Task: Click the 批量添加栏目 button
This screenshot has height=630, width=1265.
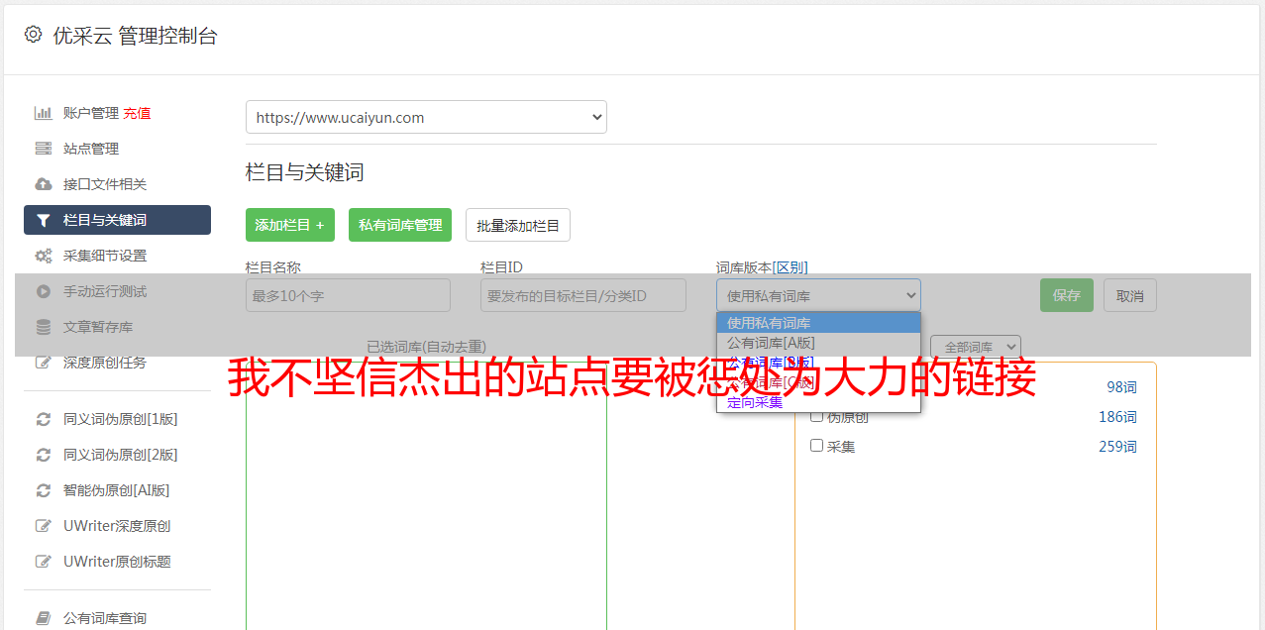Action: tap(518, 225)
